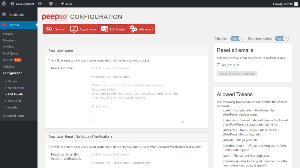Click the SO icon on the General tab
The height and width of the screenshot is (168, 300).
(49, 29)
